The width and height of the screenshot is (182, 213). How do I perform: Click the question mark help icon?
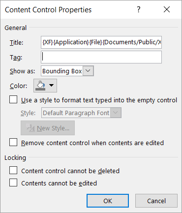click(x=139, y=9)
